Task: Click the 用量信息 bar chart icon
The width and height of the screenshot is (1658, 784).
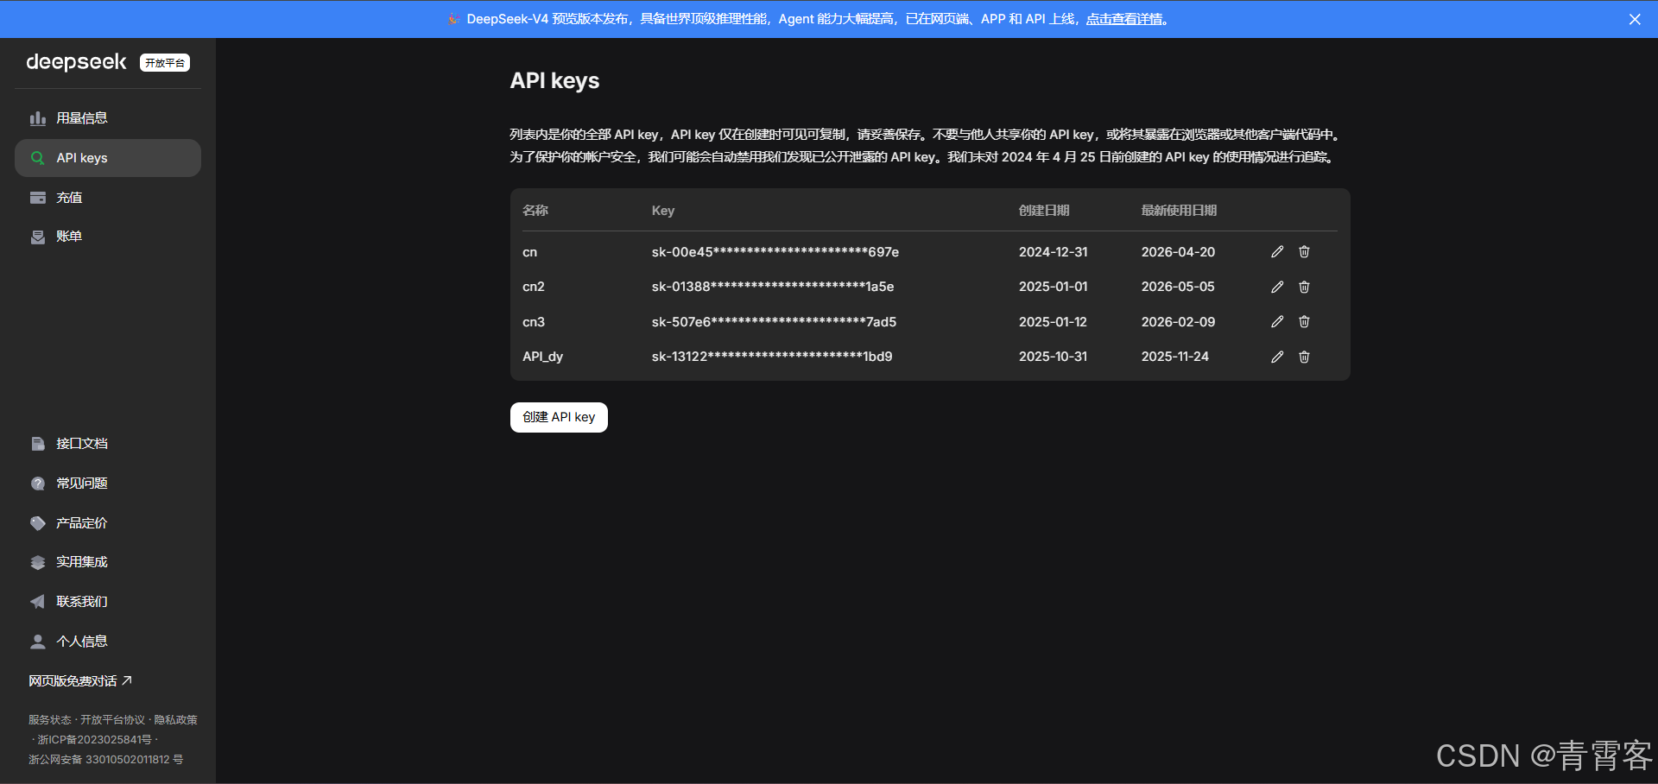Action: 38,118
